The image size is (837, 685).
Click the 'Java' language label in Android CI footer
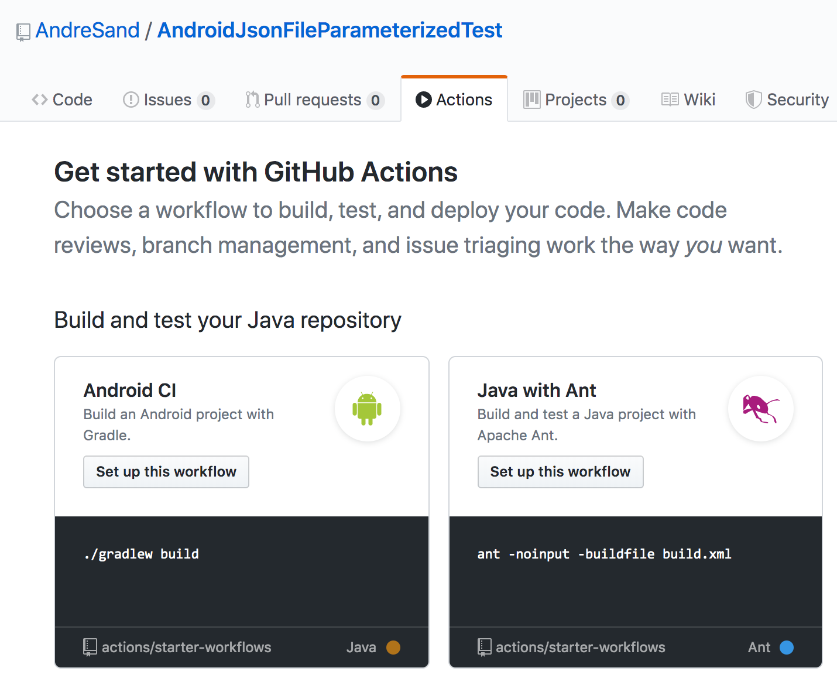pyautogui.click(x=361, y=648)
